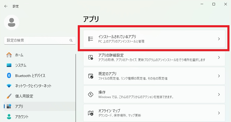Click the user profile avatar
The image size is (231, 122).
12,22
